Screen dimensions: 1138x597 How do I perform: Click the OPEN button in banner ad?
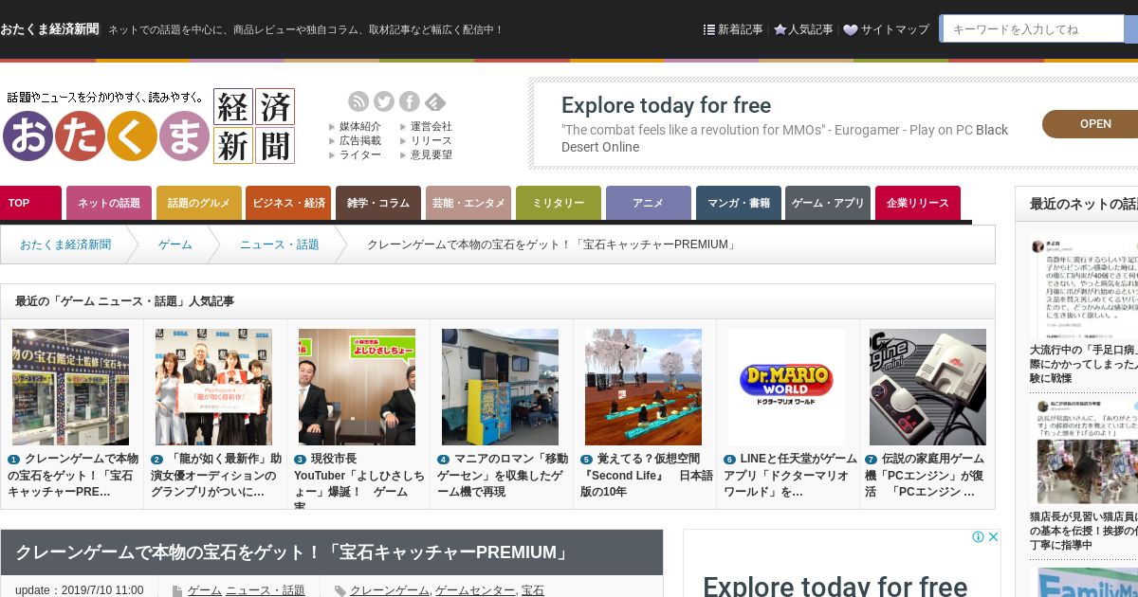click(x=1094, y=124)
